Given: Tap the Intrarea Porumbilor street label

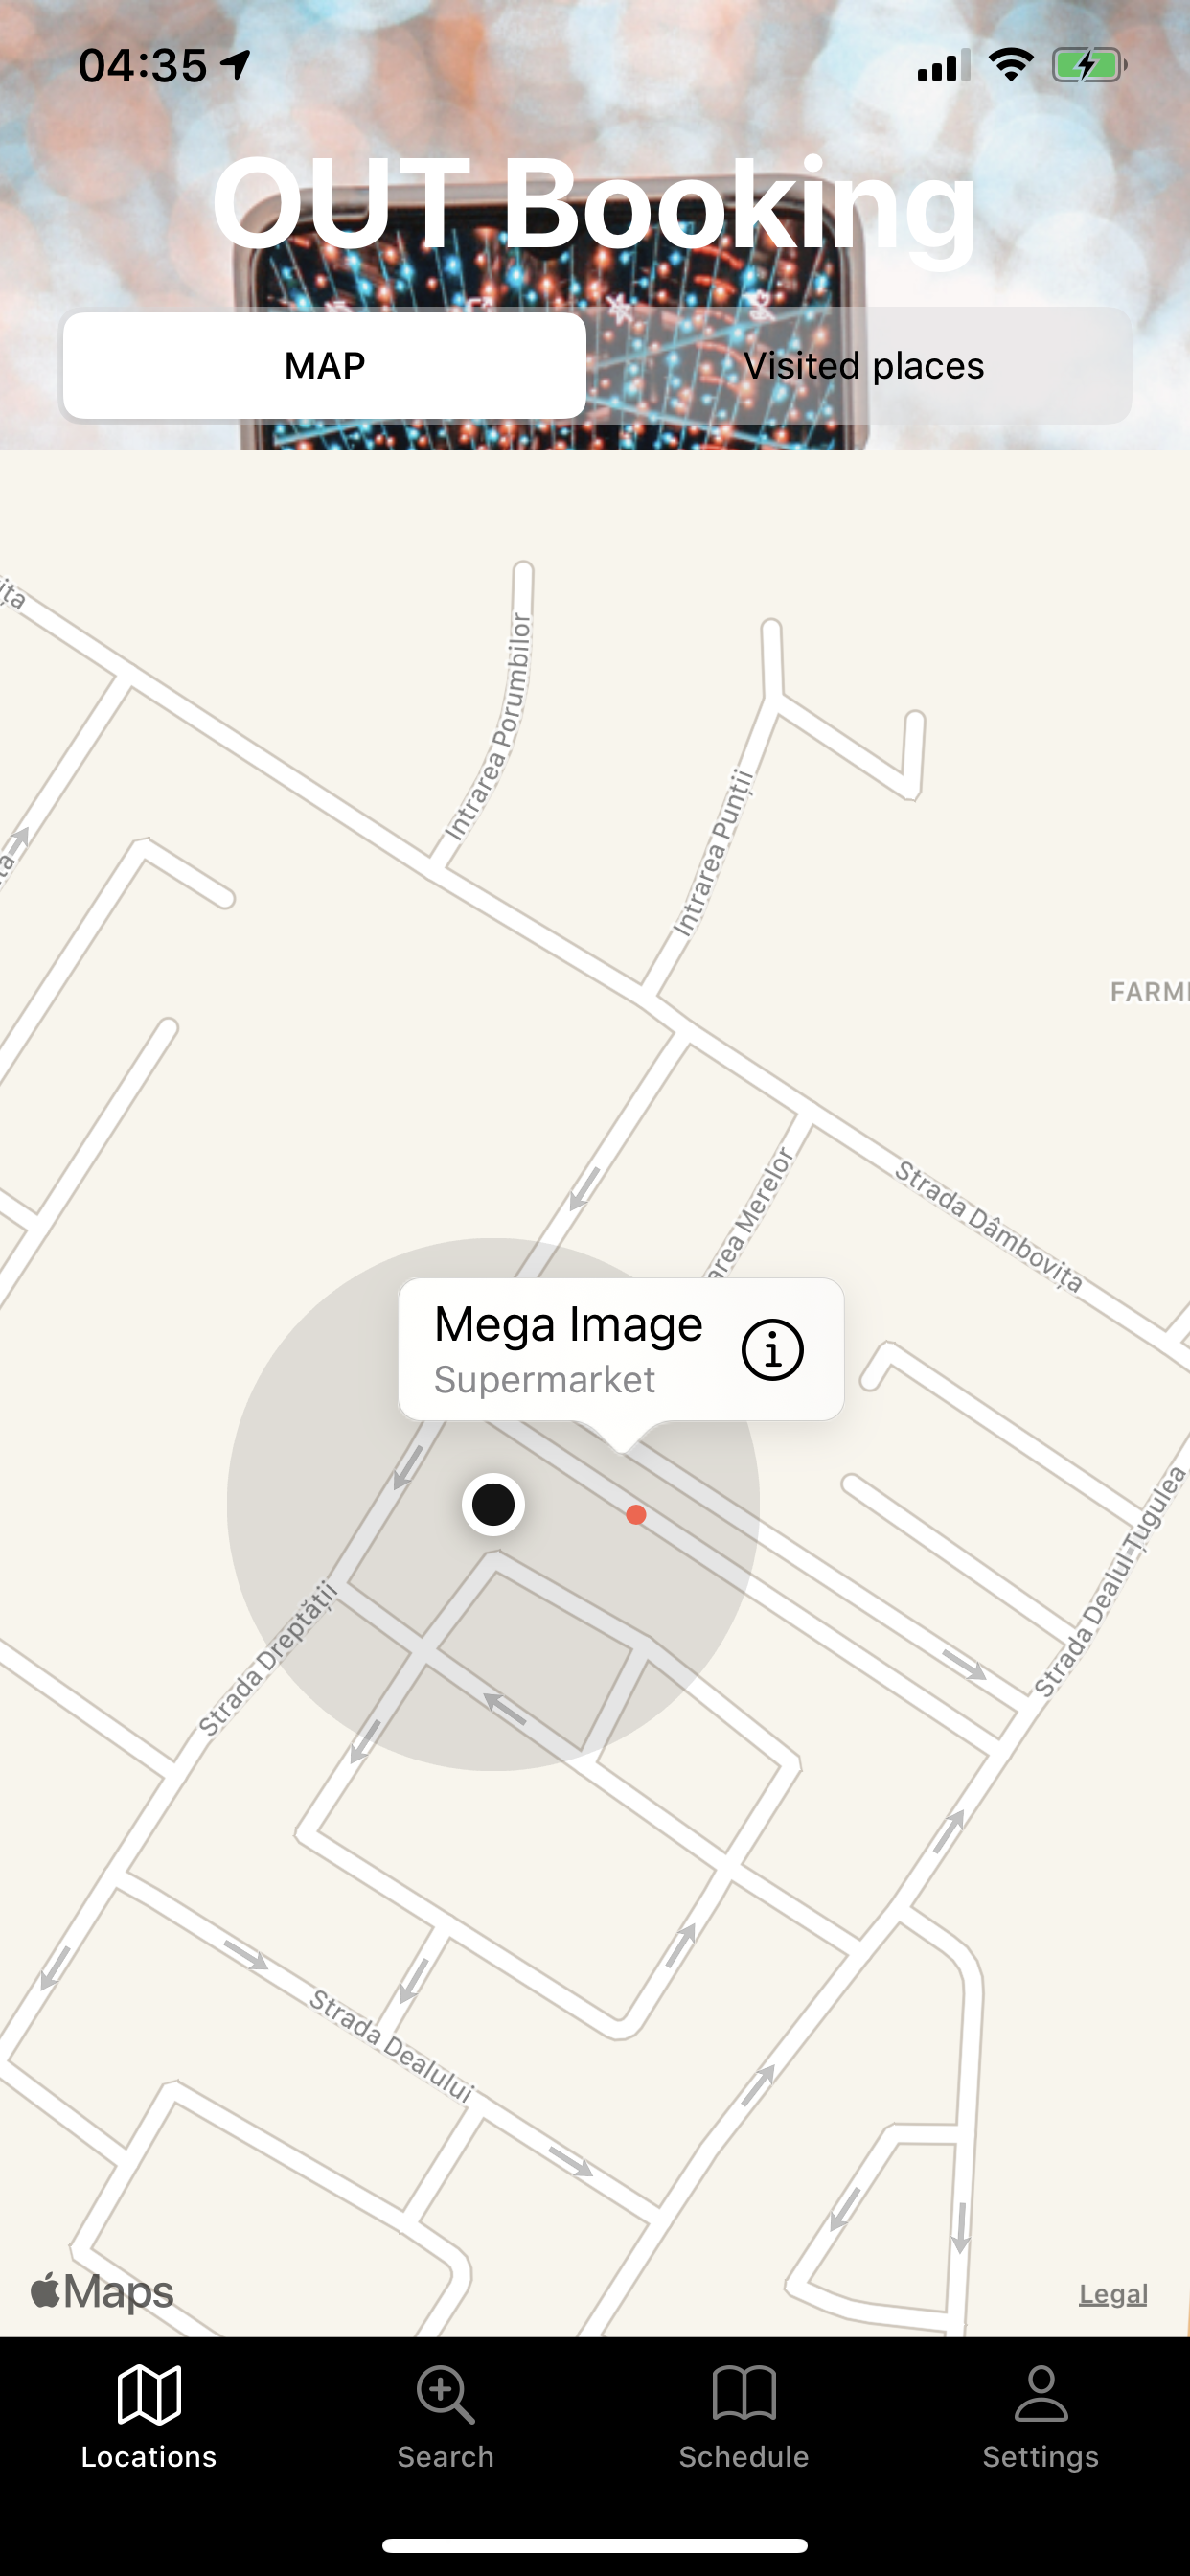Looking at the screenshot, I should coord(489,727).
